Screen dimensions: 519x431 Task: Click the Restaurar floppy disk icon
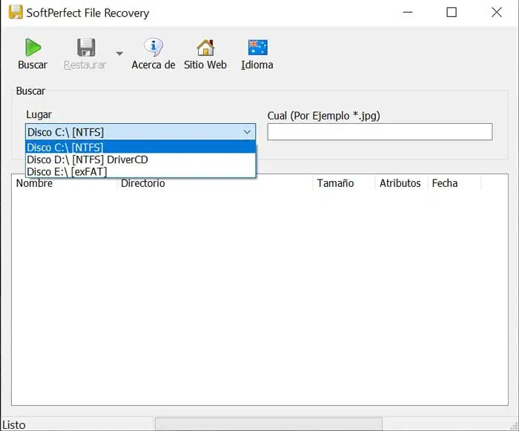[x=86, y=47]
